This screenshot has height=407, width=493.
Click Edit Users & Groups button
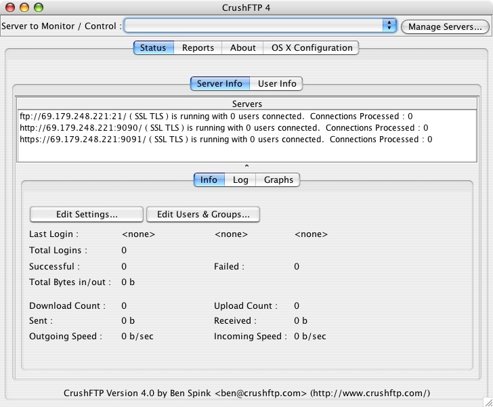point(203,214)
